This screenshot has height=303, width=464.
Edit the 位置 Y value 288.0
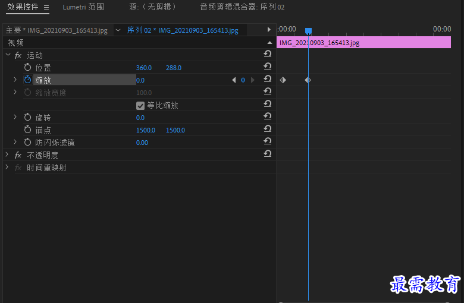(174, 68)
